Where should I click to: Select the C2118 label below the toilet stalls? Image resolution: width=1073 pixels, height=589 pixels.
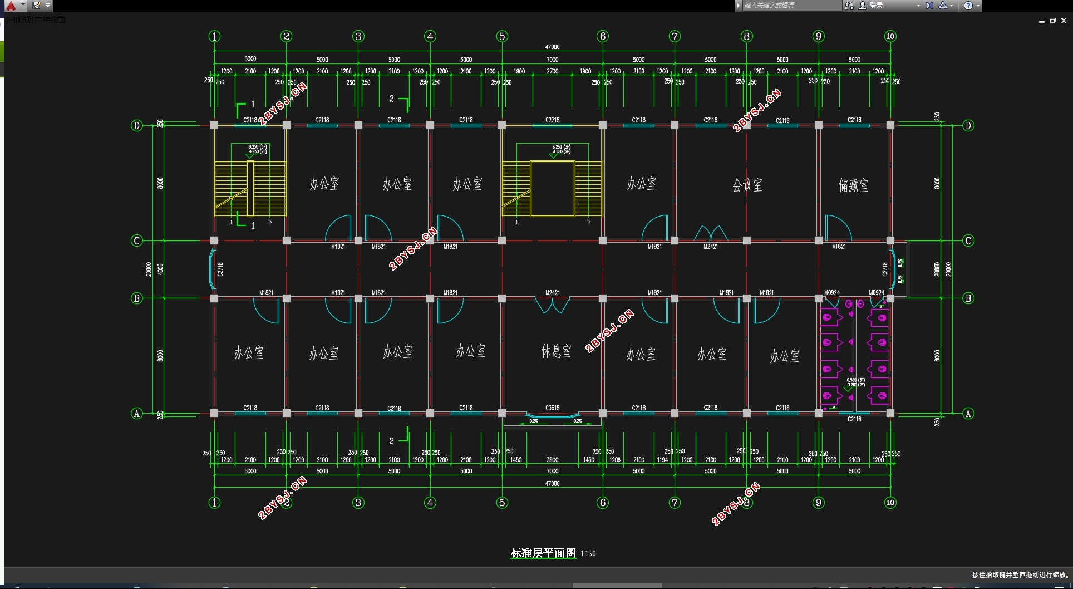854,419
